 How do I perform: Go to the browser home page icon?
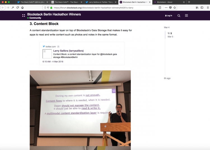click(x=22, y=8)
